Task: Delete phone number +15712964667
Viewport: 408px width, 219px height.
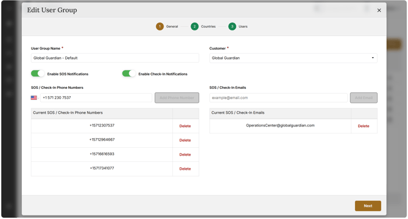Action: 185,141
